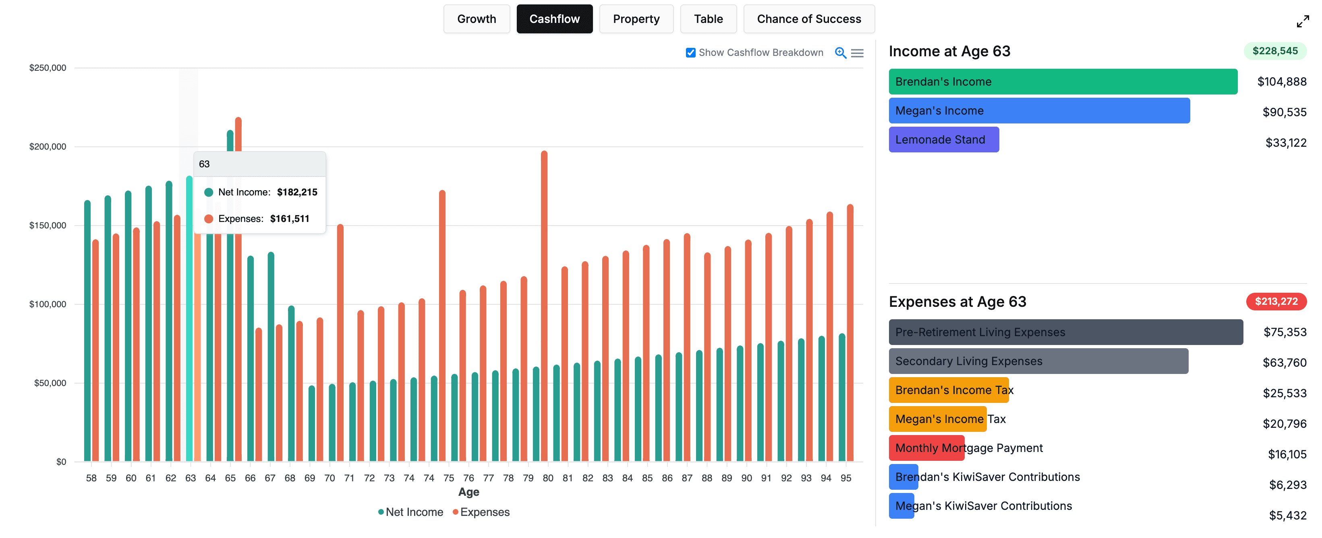
Task: Open the chart hamburger menu icon
Action: click(x=857, y=53)
